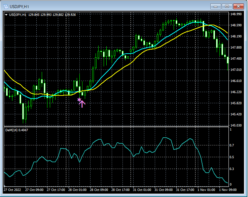This screenshot has width=248, height=197.
Task: Click the 147.010 price scale label
Action: coord(236,69)
